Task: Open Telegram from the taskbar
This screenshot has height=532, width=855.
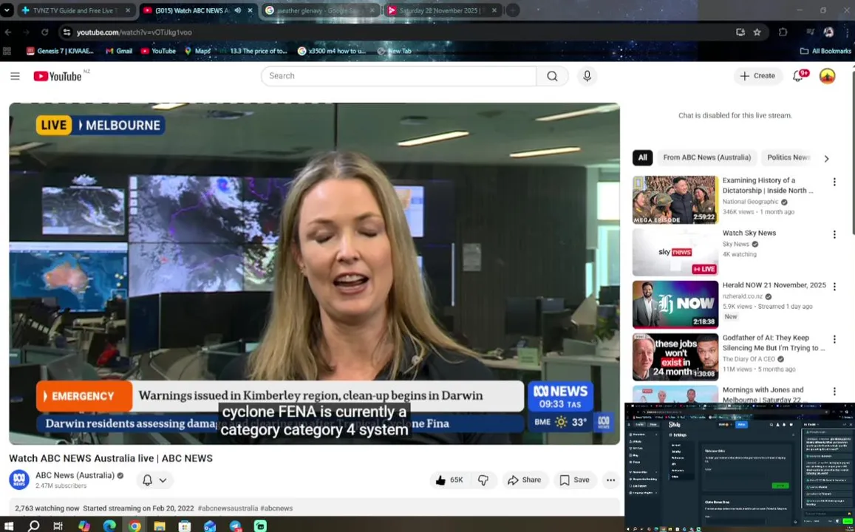Action: click(235, 525)
